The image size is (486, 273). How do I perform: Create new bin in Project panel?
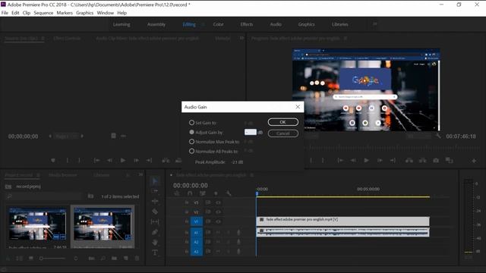click(x=115, y=258)
